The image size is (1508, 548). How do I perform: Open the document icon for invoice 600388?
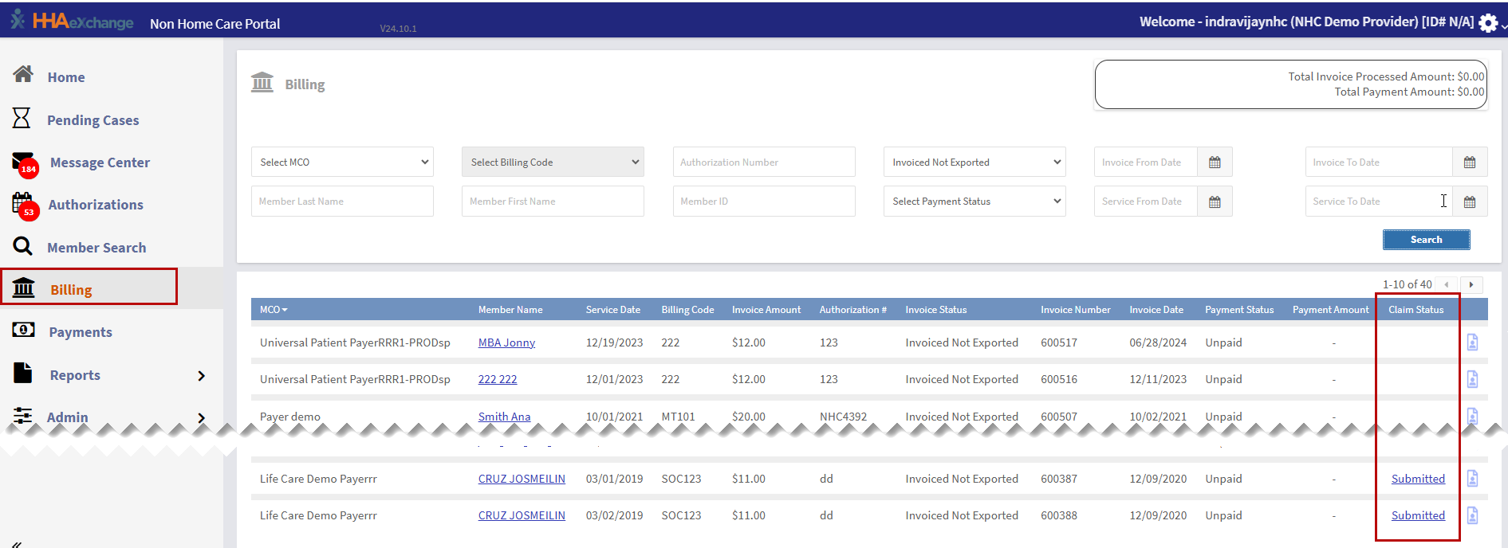[x=1473, y=515]
